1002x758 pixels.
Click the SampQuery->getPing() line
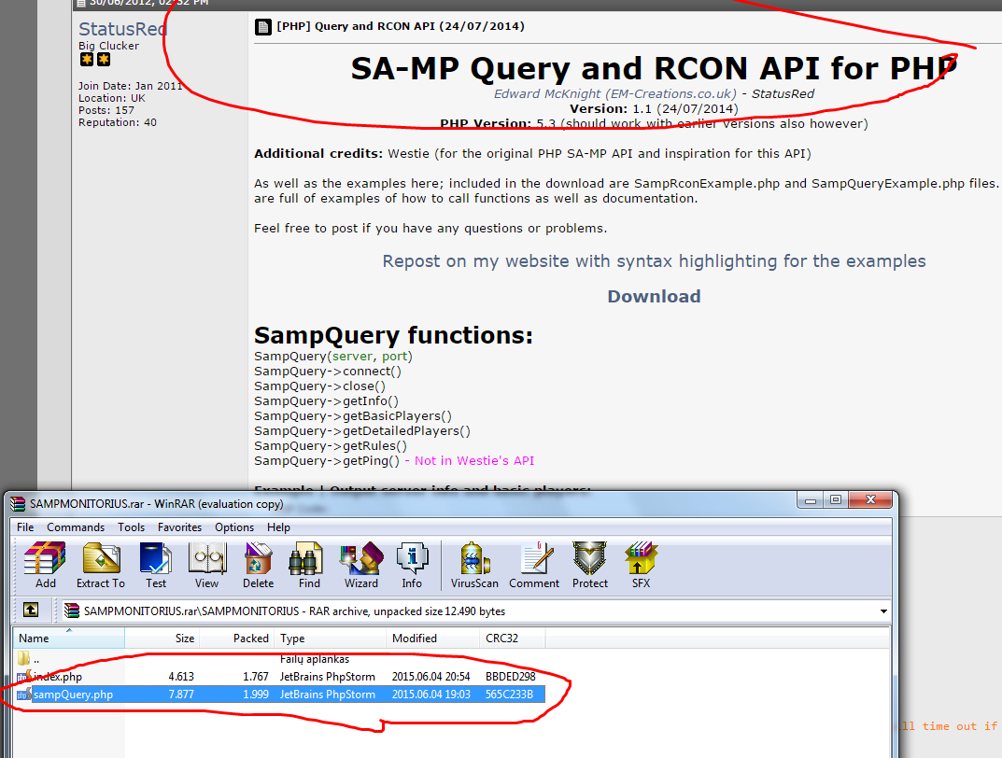point(327,461)
